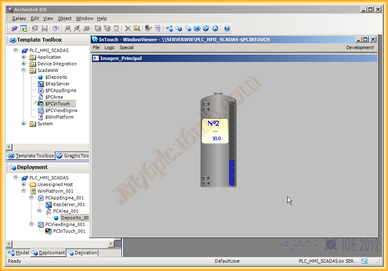Collapse the ScadaWW folder node
Image resolution: width=388 pixels, height=271 pixels.
(x=24, y=70)
